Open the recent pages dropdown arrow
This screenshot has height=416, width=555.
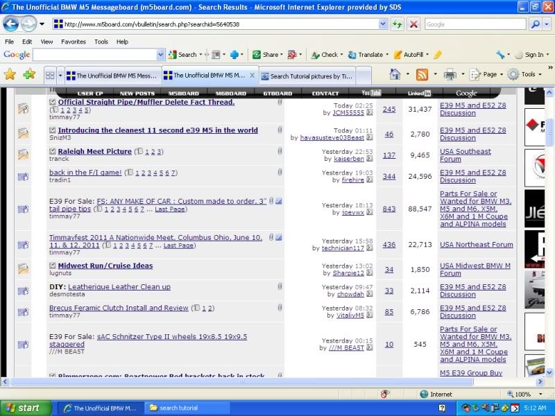(x=42, y=24)
